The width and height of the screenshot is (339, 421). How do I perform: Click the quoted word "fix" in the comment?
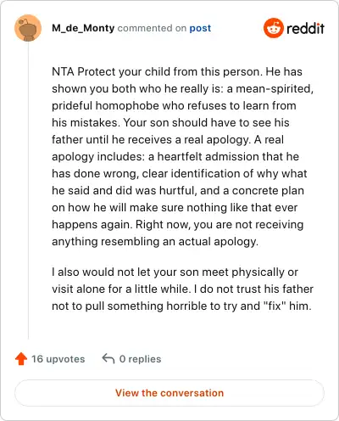point(275,306)
